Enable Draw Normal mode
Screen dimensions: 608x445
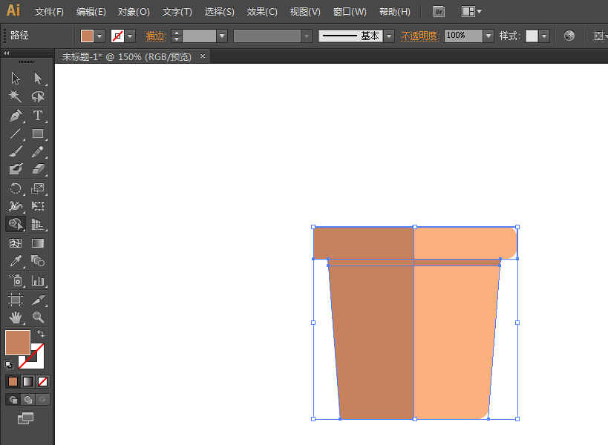[x=13, y=399]
